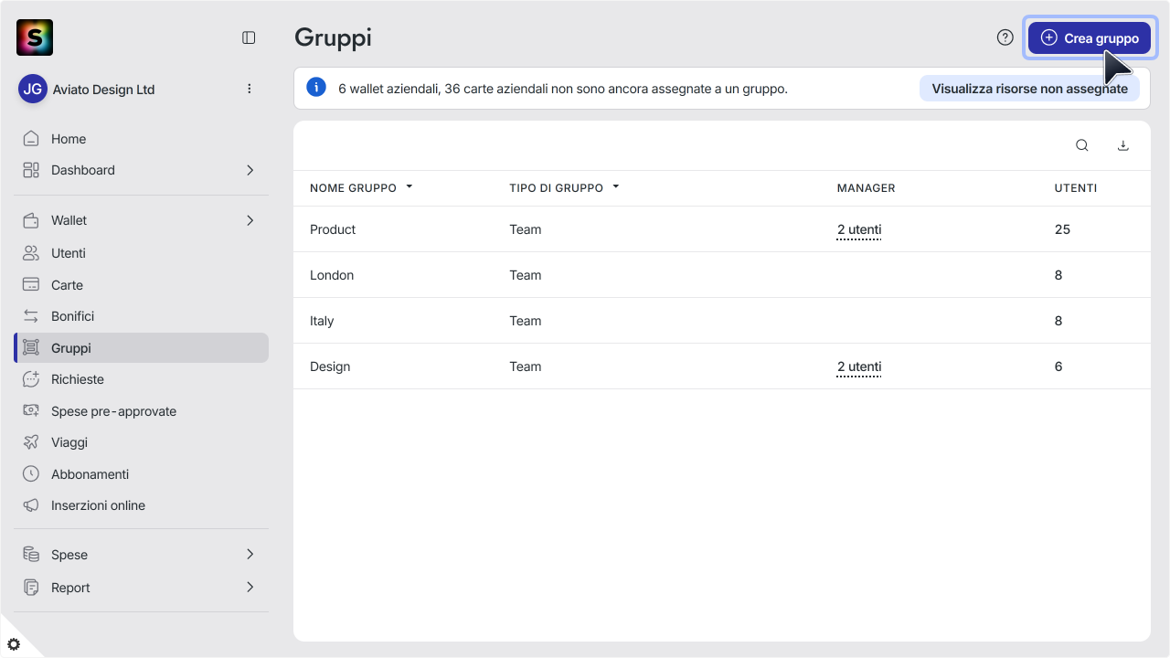Click the Viaggi airplane icon
1170x658 pixels.
click(x=31, y=442)
